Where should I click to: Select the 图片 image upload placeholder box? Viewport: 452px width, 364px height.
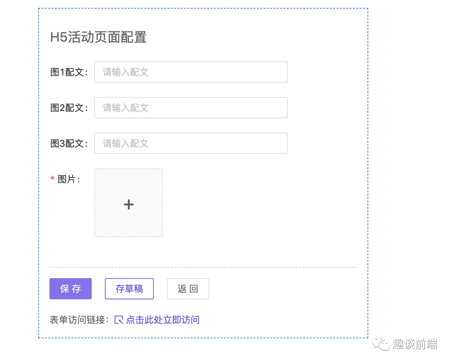click(x=128, y=202)
